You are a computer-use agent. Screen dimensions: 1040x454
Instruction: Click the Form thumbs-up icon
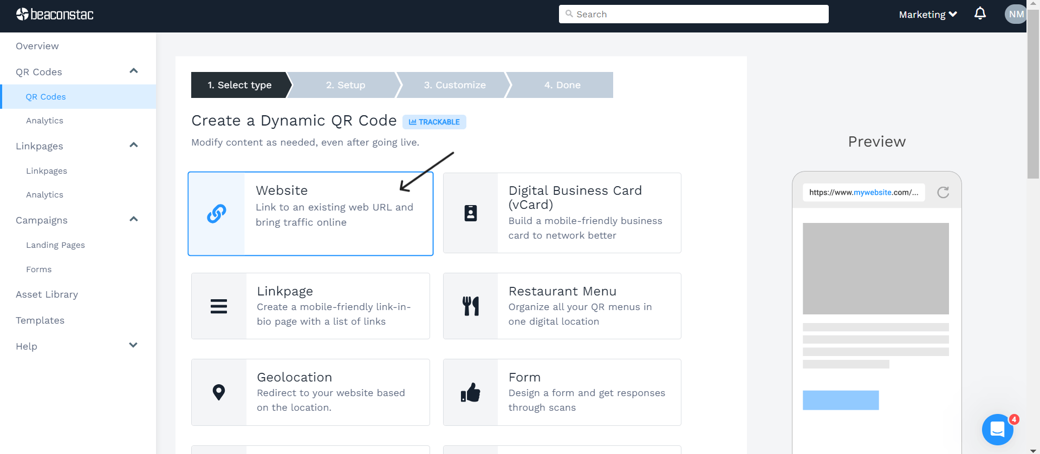(470, 392)
